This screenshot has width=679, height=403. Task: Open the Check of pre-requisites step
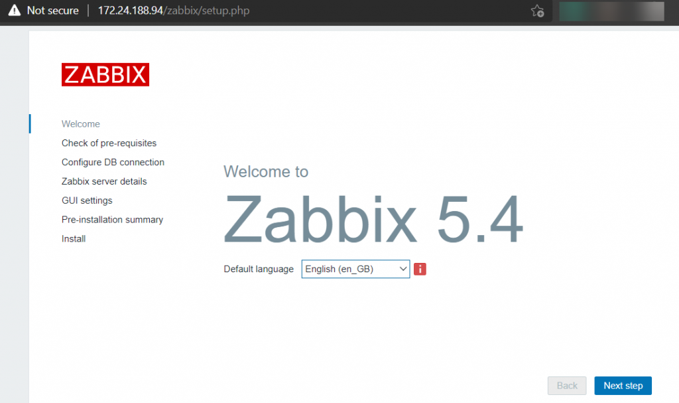coord(109,143)
